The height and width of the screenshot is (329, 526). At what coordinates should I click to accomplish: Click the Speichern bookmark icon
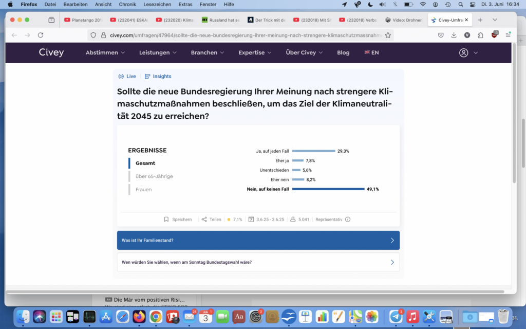click(166, 220)
